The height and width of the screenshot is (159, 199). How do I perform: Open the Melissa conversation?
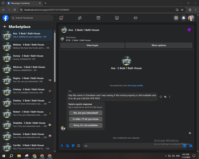click(27, 47)
